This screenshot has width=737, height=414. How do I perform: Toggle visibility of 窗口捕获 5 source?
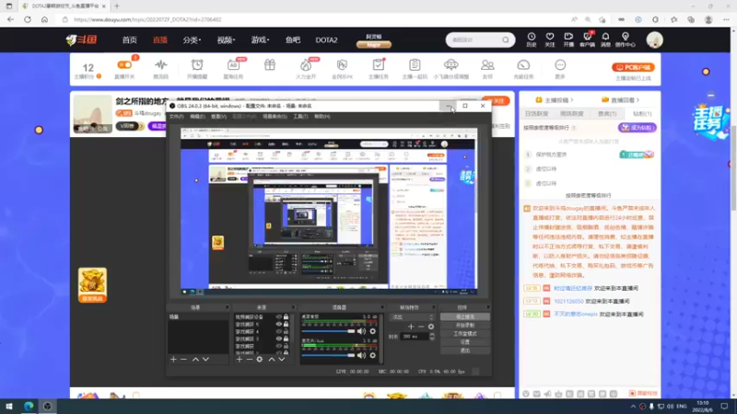(x=279, y=325)
